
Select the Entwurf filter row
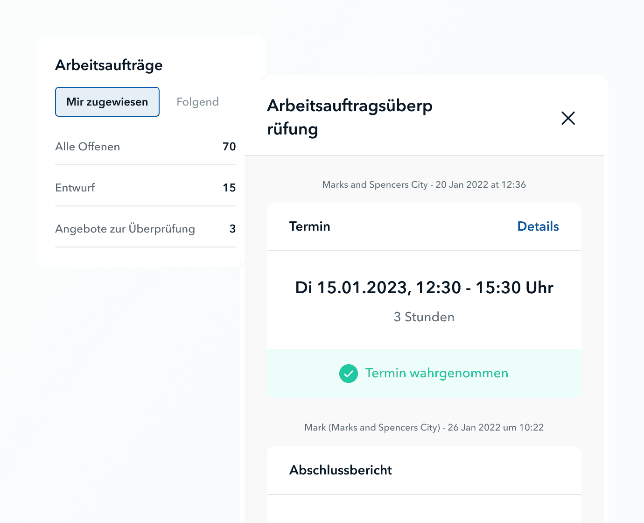point(75,188)
